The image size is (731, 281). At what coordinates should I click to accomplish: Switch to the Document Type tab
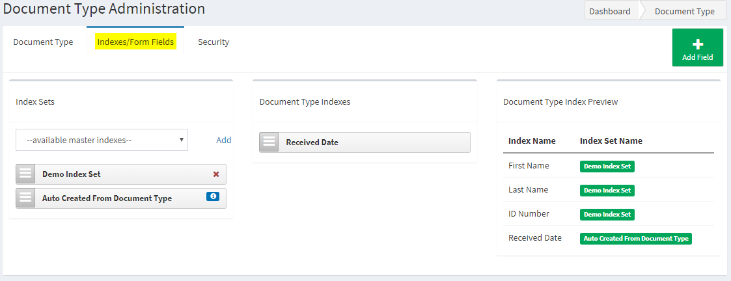click(x=43, y=42)
